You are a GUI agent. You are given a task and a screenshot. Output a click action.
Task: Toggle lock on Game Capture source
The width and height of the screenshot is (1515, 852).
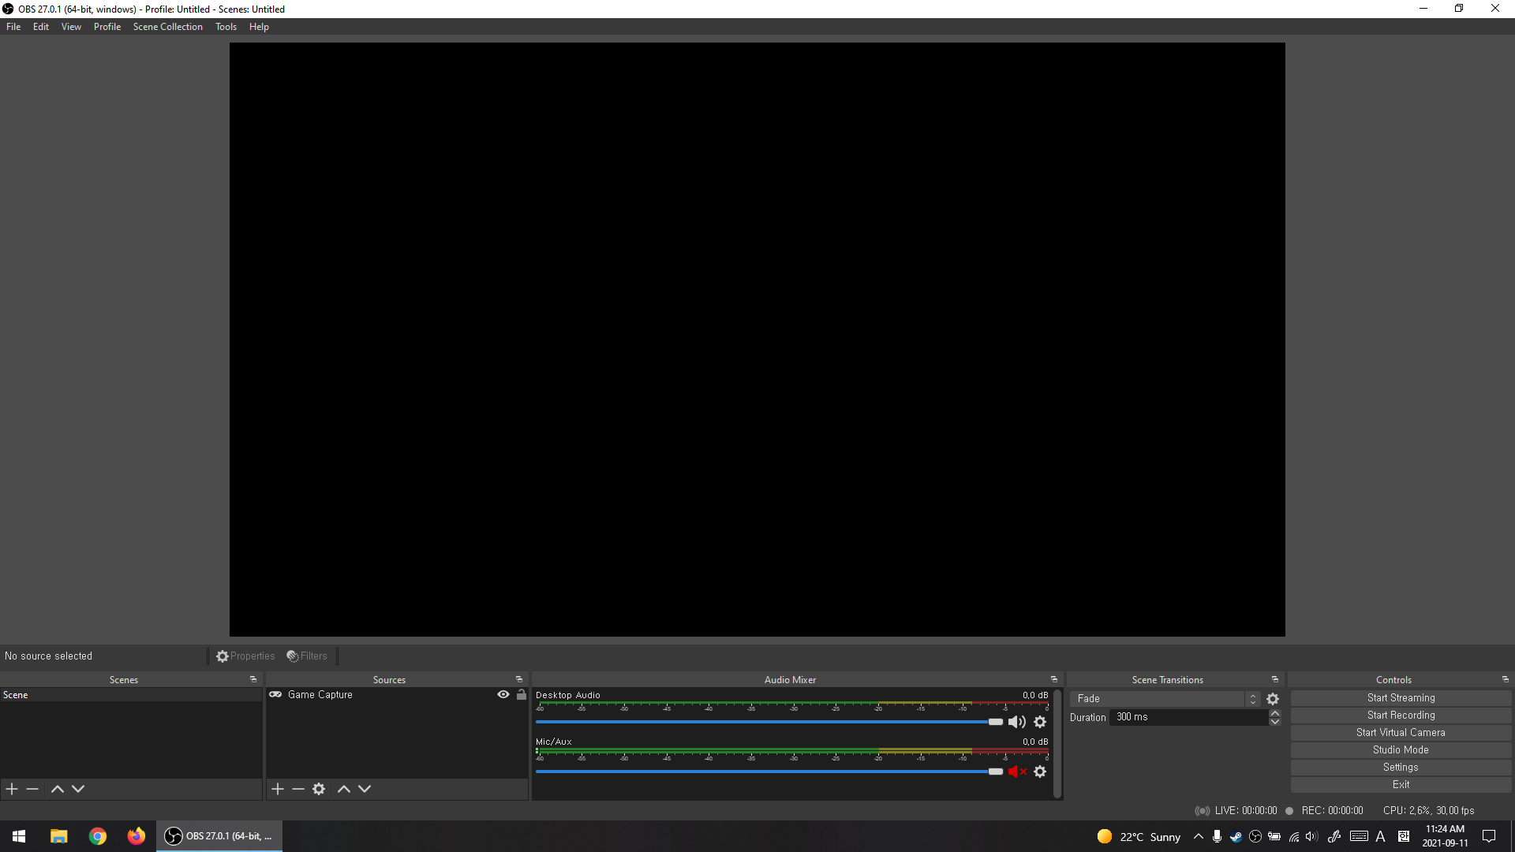click(522, 695)
